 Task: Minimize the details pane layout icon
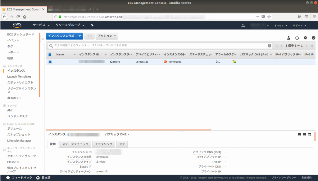click(299, 134)
